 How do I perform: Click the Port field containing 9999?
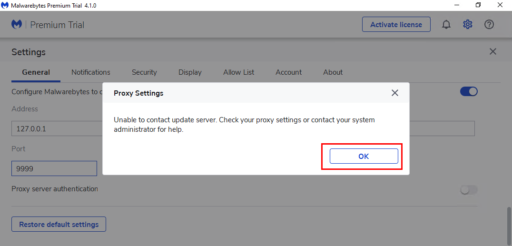(54, 168)
